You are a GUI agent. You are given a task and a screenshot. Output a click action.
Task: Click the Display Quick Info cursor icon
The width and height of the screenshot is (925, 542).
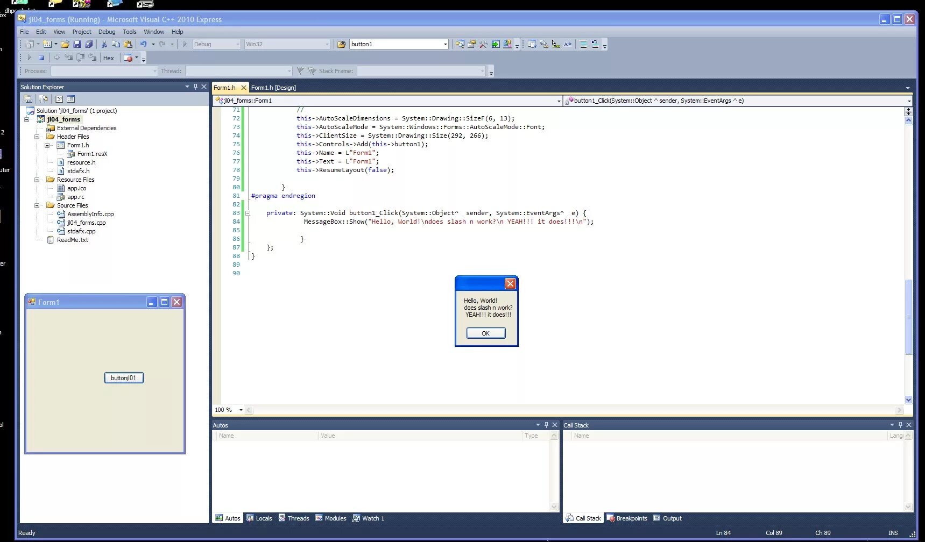tap(556, 44)
